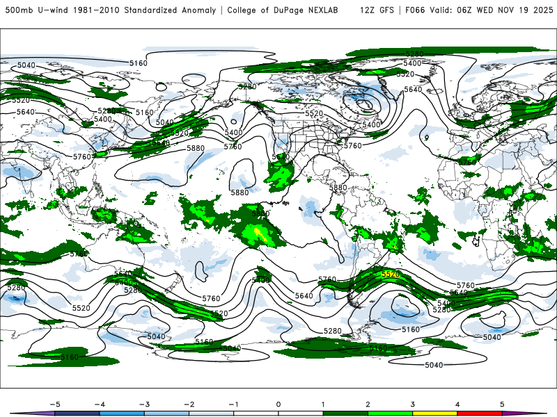Image resolution: width=557 pixels, height=417 pixels.
Task: Click the '5760' contour label off the US East Coast
Action: [353, 145]
